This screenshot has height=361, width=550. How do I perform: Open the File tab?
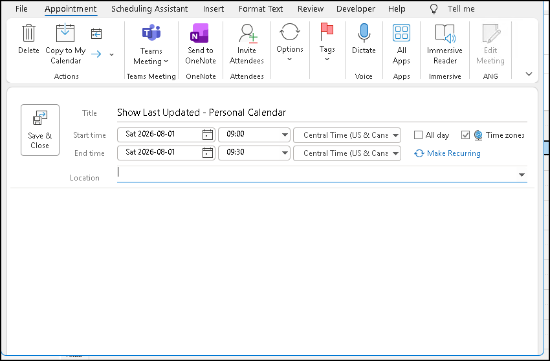point(21,9)
